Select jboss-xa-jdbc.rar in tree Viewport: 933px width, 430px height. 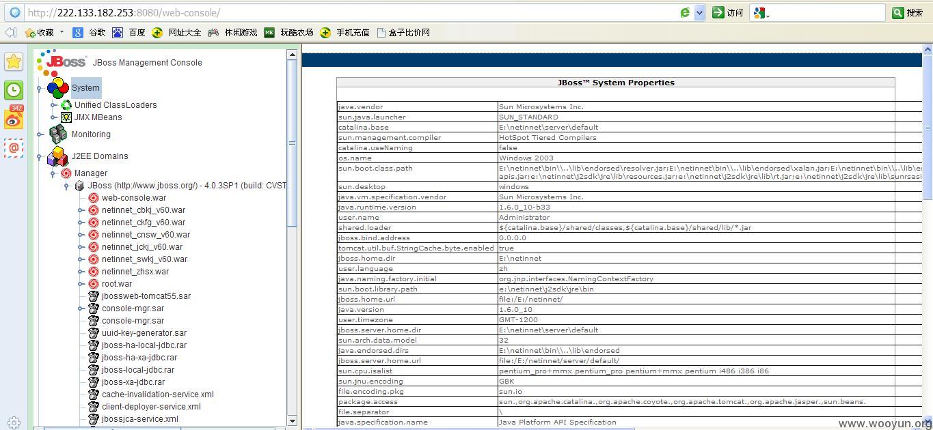tap(133, 382)
